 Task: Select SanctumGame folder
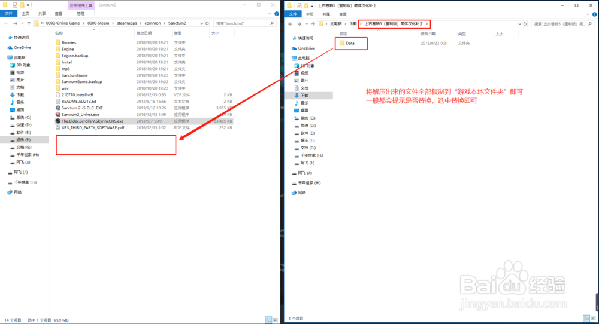pyautogui.click(x=74, y=75)
